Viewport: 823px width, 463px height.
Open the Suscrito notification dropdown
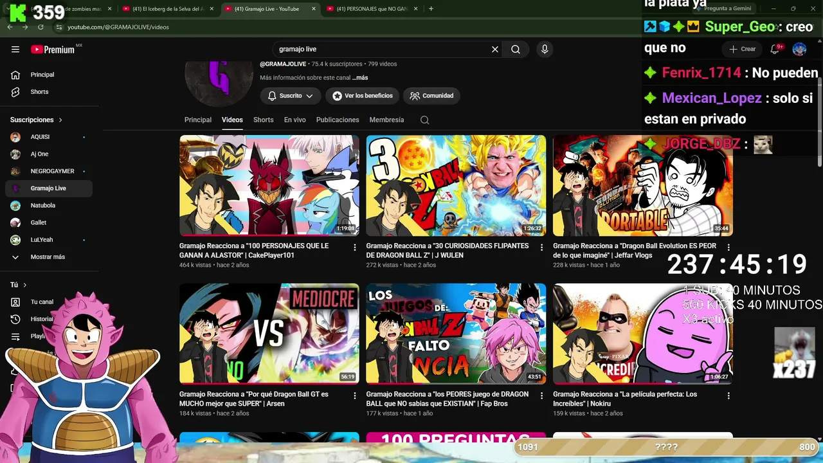tap(291, 96)
